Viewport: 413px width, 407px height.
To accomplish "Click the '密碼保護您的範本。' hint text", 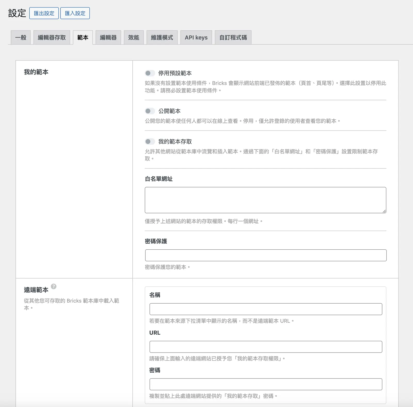I will (x=167, y=267).
